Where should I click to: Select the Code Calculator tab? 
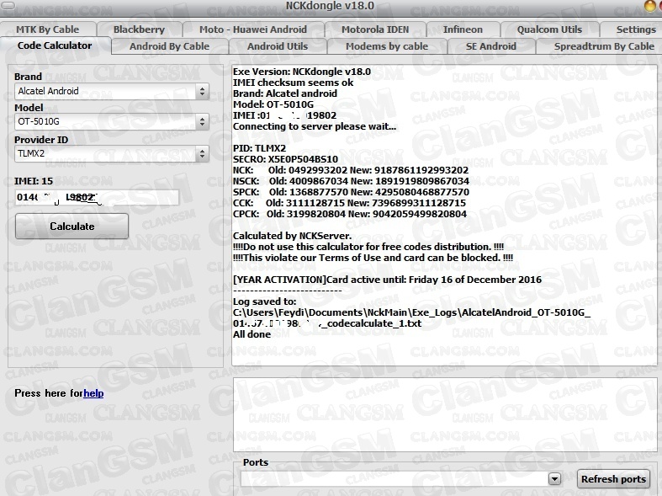tap(55, 45)
